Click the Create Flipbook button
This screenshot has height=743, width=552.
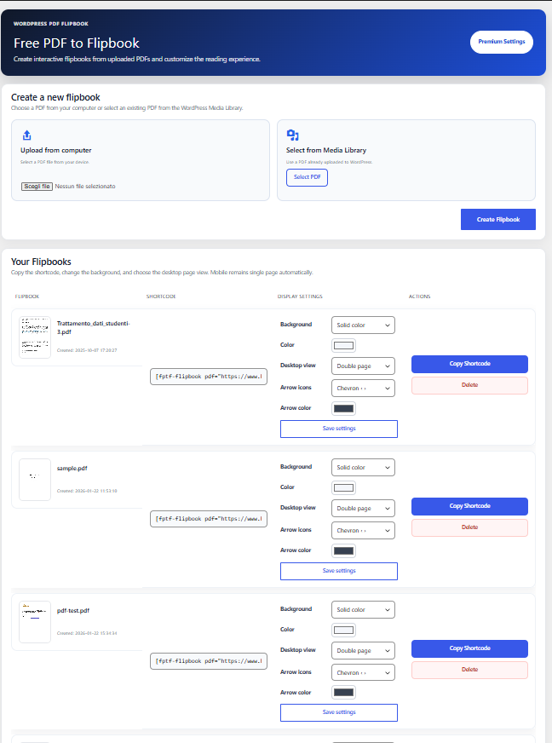(498, 219)
